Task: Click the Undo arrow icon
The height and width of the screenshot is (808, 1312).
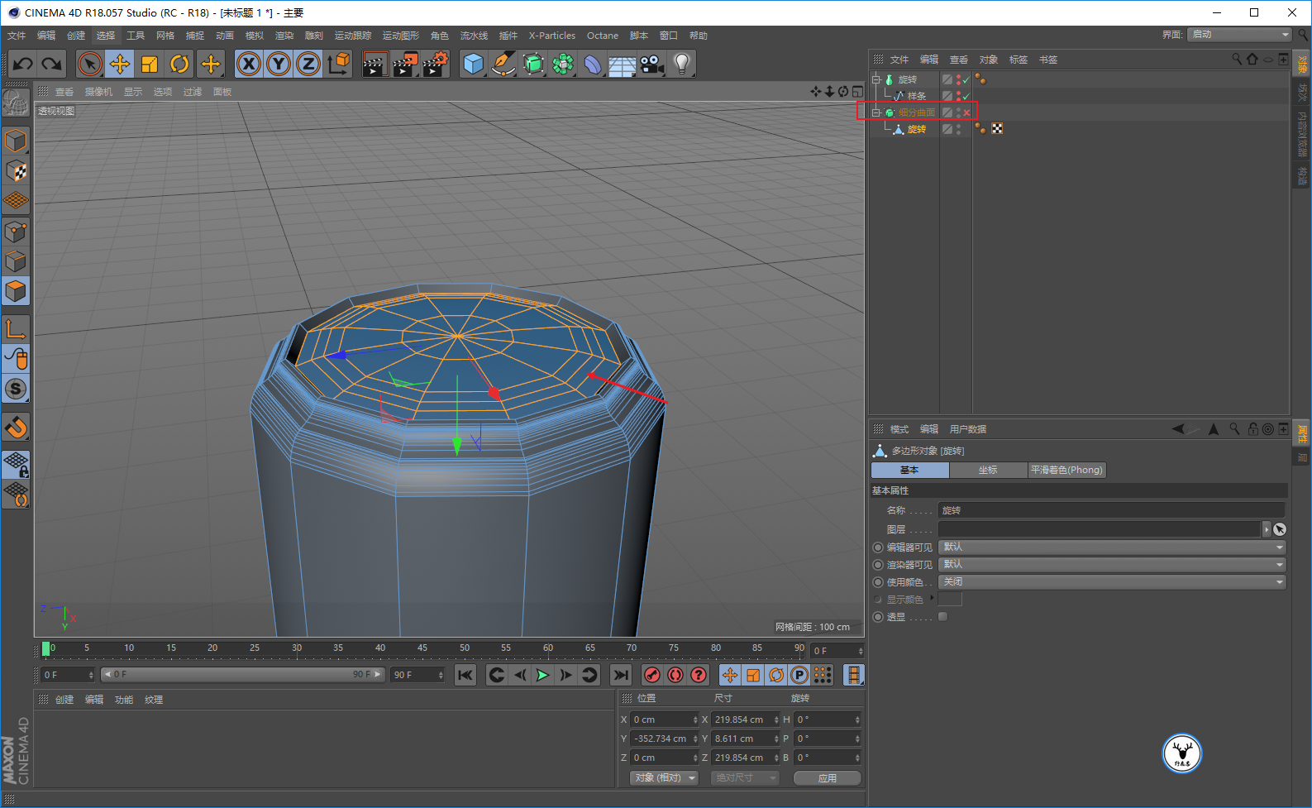Action: coord(22,64)
